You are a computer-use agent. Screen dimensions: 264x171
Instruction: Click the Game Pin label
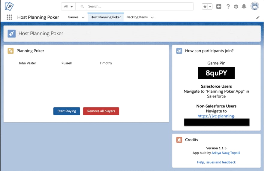coord(216,63)
